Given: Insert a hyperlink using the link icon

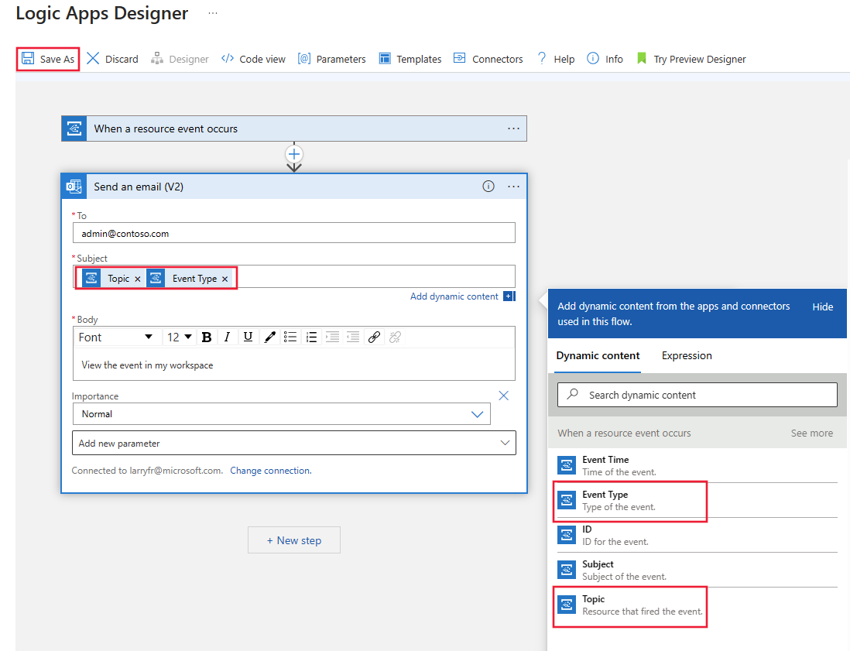Looking at the screenshot, I should point(374,337).
